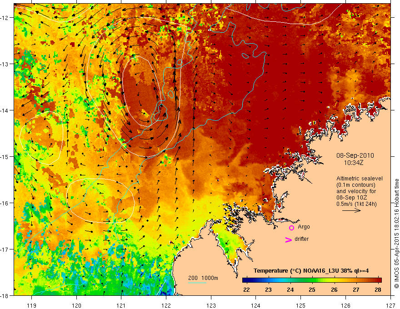Click the magenta drifter arrowhead symbol

(x=288, y=239)
